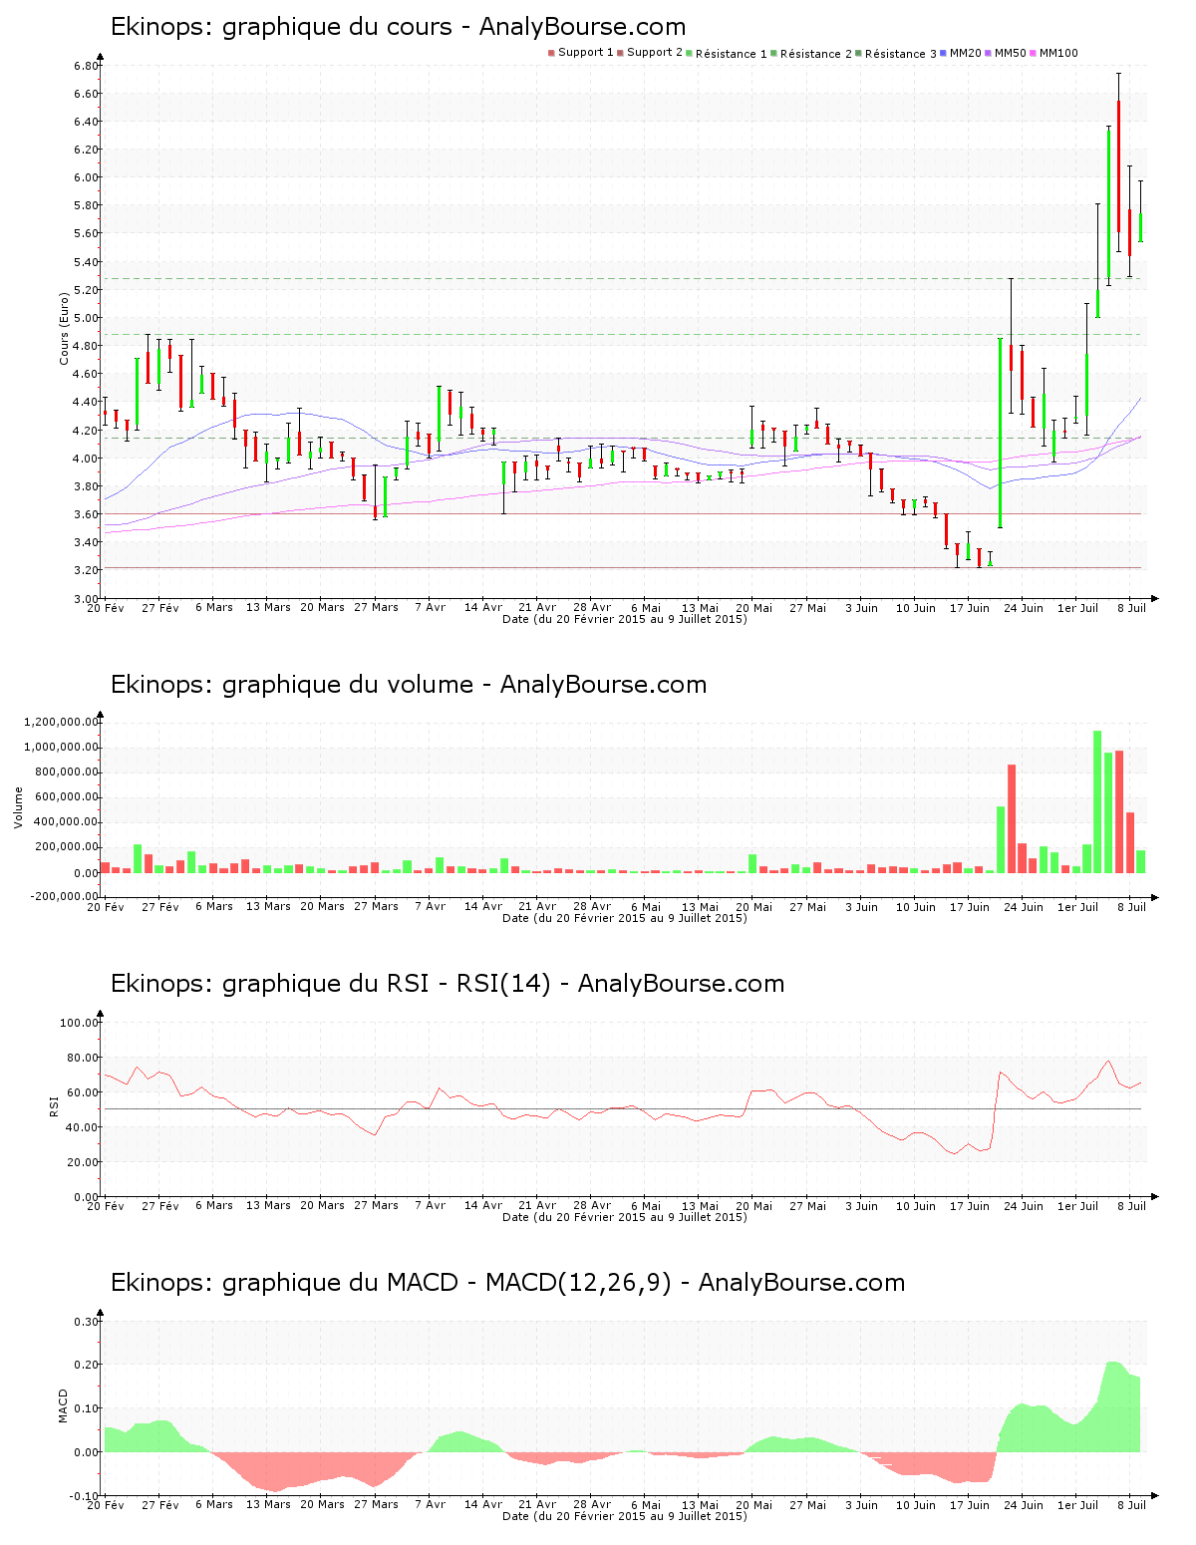Click '13 Mars' date on the RSI chart
1196x1545 pixels.
(x=268, y=1205)
